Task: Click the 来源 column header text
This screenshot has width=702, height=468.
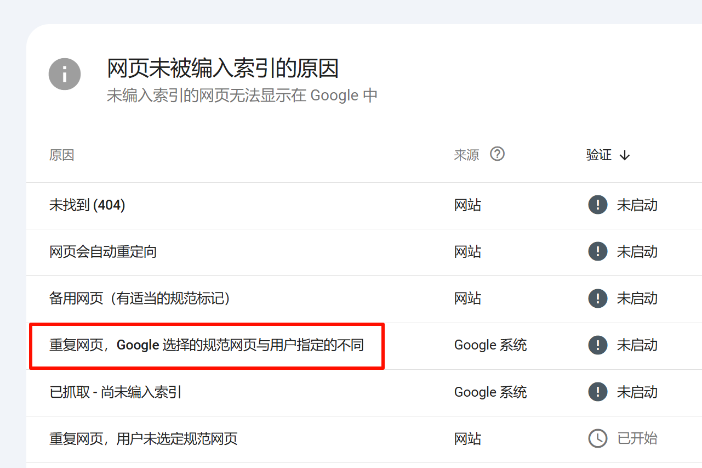Action: 466,155
